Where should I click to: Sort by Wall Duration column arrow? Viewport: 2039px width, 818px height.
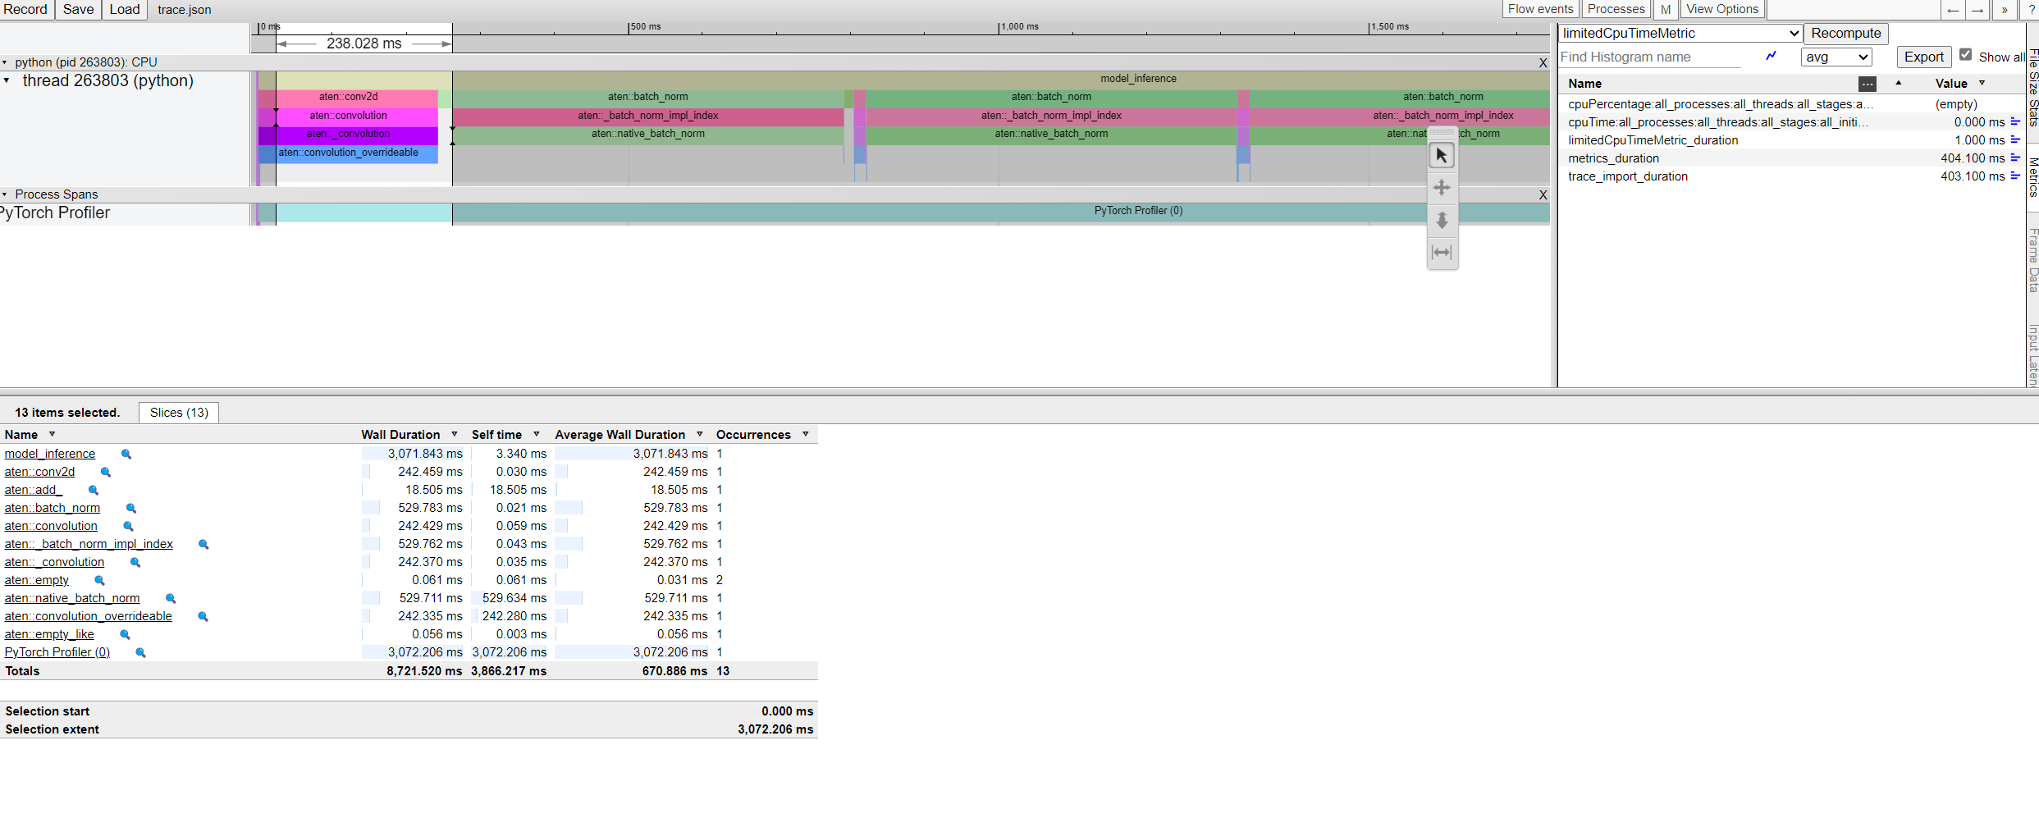click(454, 434)
